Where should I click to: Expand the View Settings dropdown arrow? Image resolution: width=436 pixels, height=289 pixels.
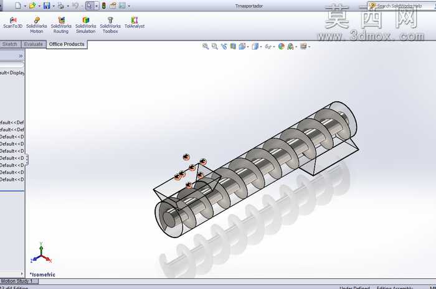[309, 47]
